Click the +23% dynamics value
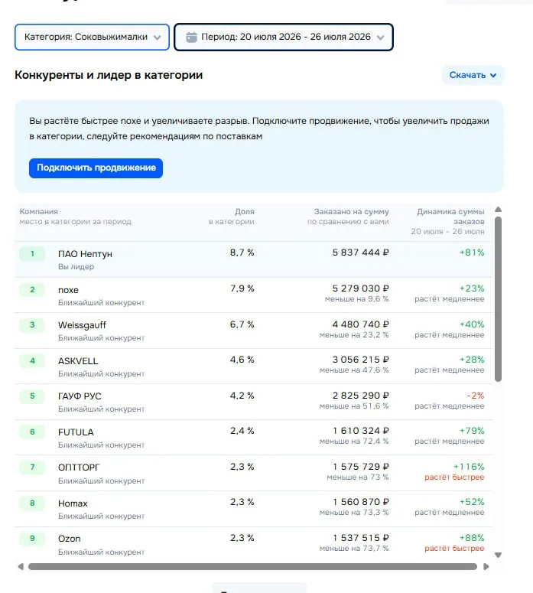Viewport: 533px width, 593px height. 472,288
